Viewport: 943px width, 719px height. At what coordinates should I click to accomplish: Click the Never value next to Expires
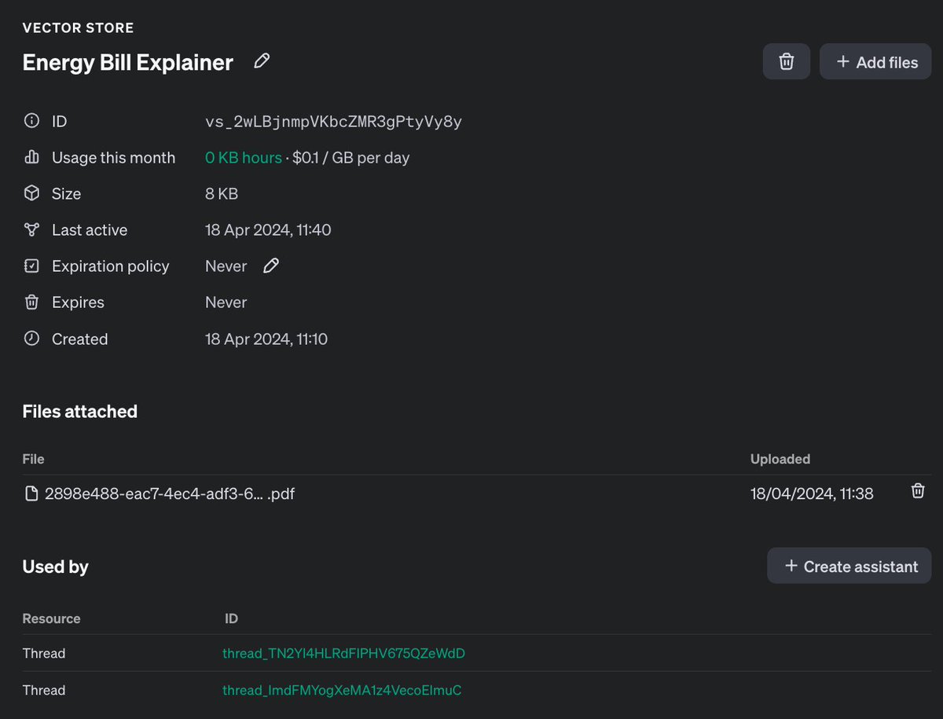pyautogui.click(x=226, y=303)
